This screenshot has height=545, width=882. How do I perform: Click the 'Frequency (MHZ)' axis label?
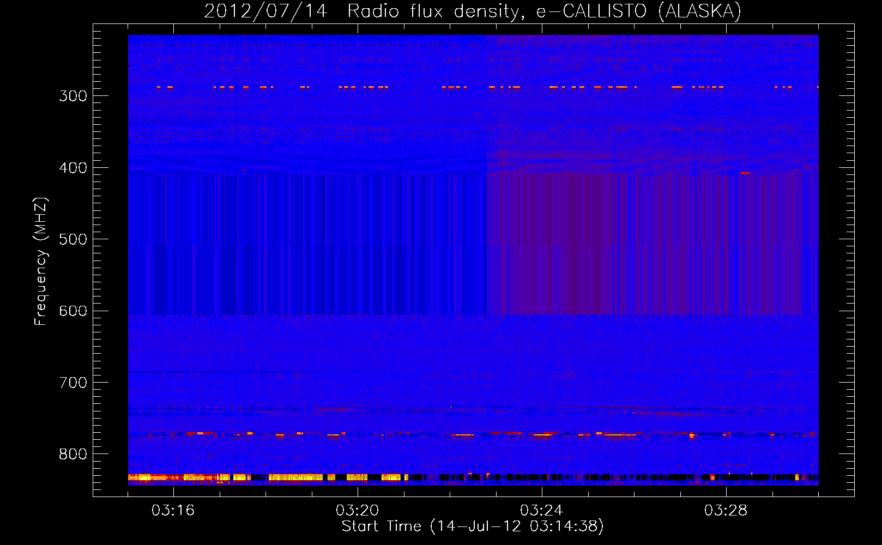point(41,261)
